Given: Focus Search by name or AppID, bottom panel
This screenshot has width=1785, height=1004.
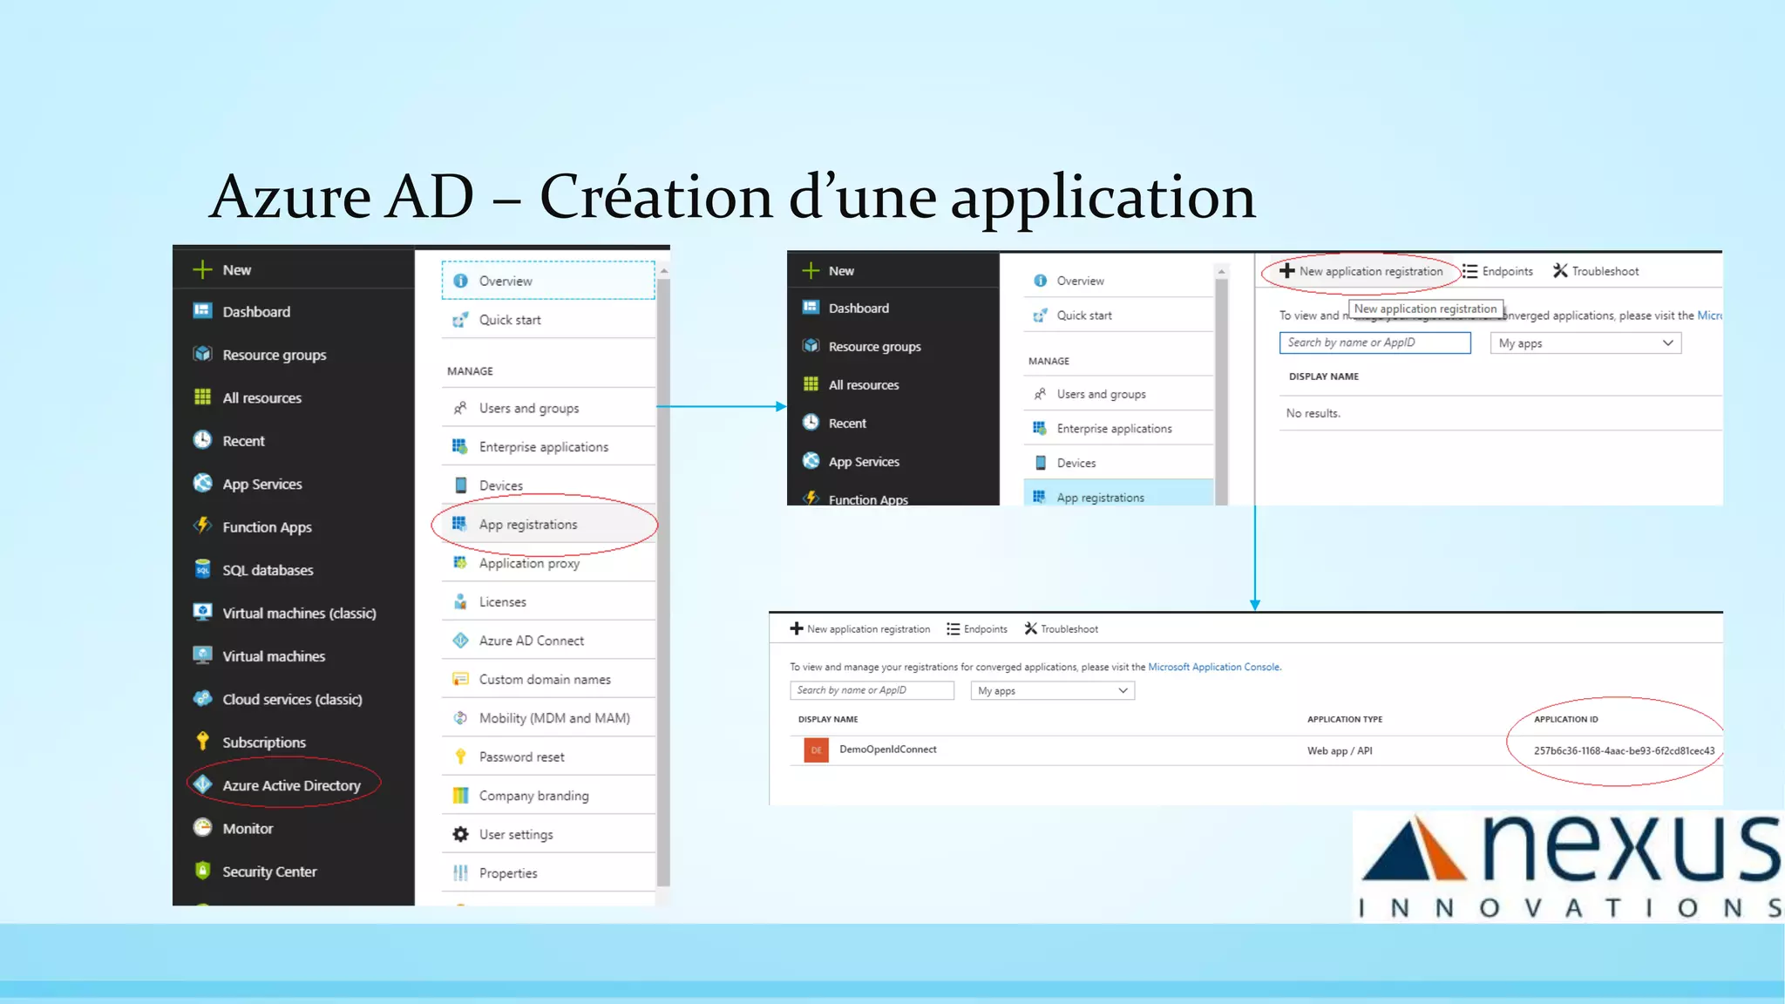Looking at the screenshot, I should [872, 690].
